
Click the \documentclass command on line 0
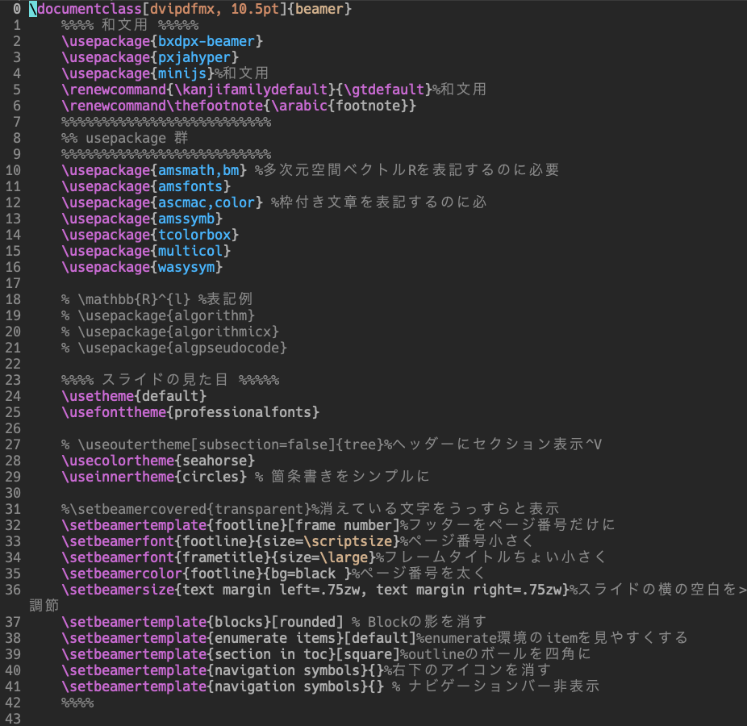pyautogui.click(x=86, y=9)
